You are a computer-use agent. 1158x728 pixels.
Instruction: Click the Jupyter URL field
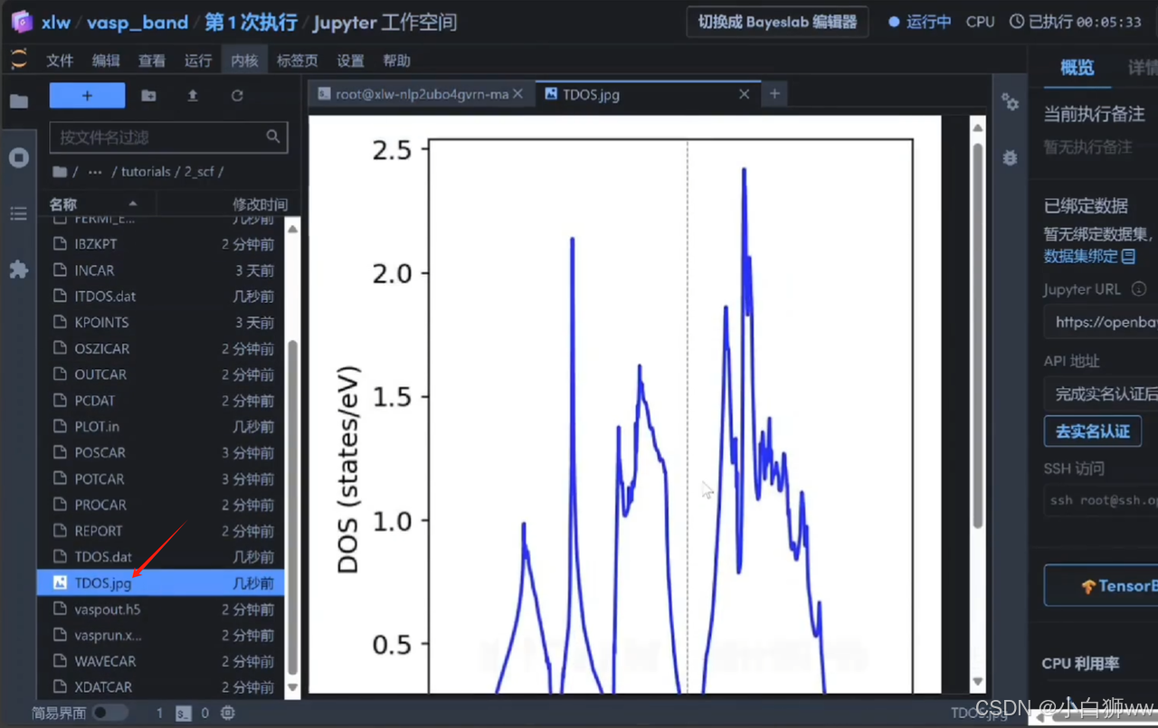click(1101, 322)
